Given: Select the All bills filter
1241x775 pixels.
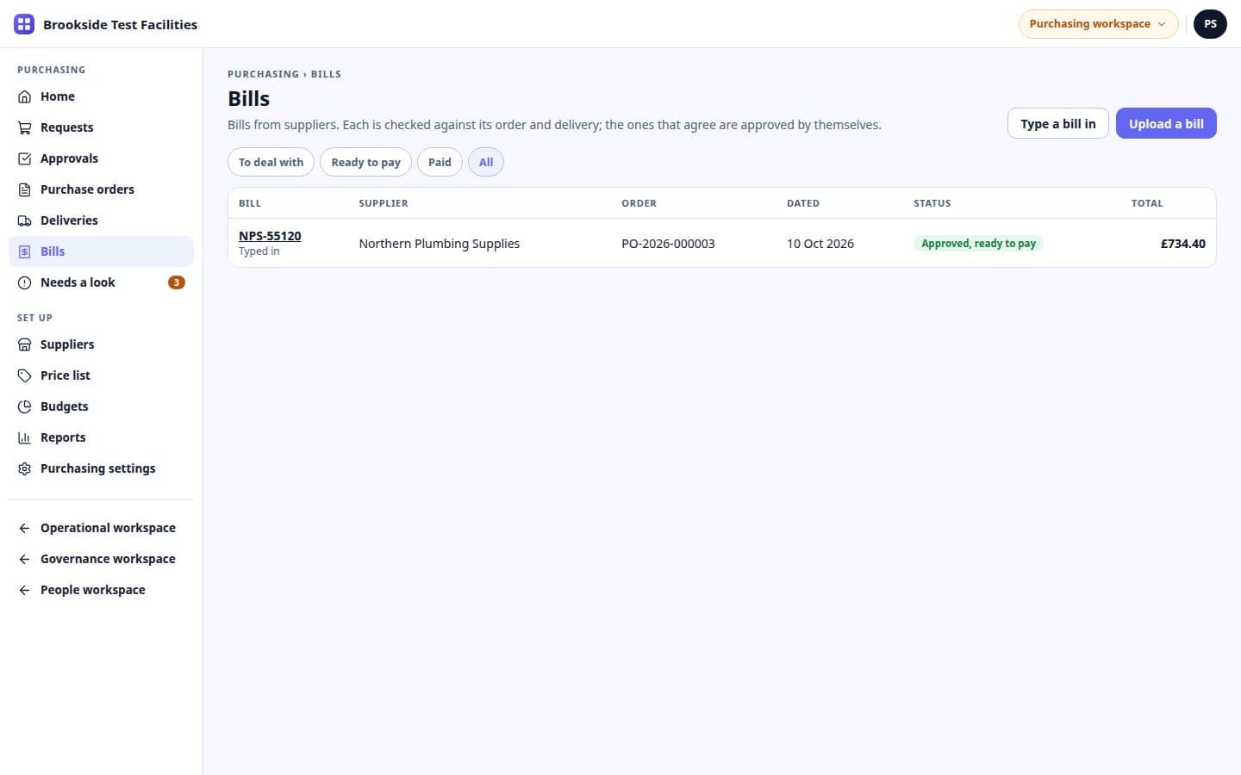Looking at the screenshot, I should click(486, 162).
